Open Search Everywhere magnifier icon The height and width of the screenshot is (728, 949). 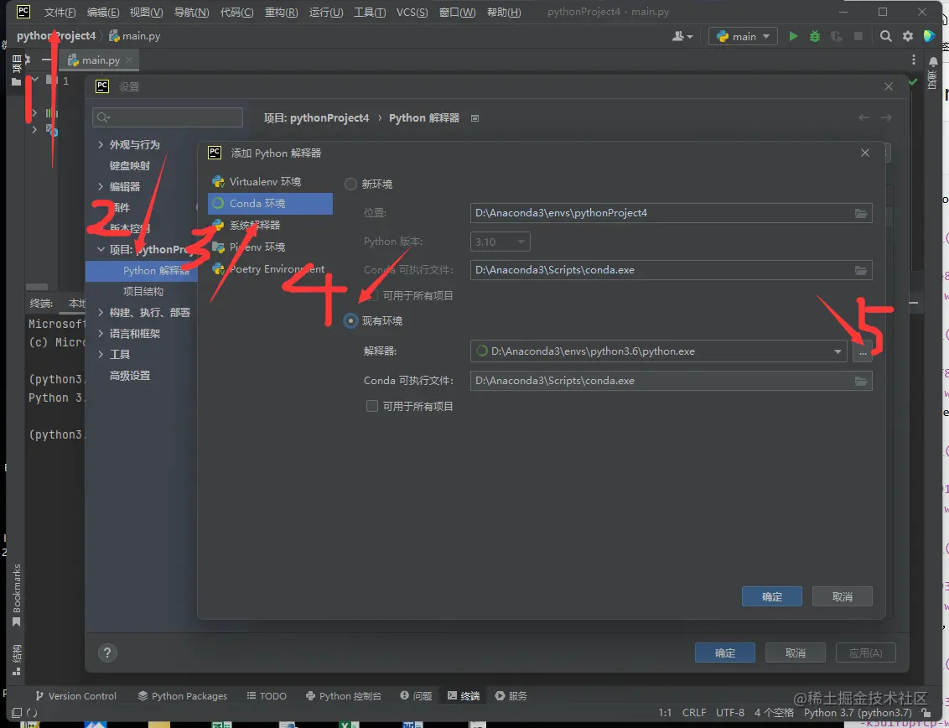(885, 36)
